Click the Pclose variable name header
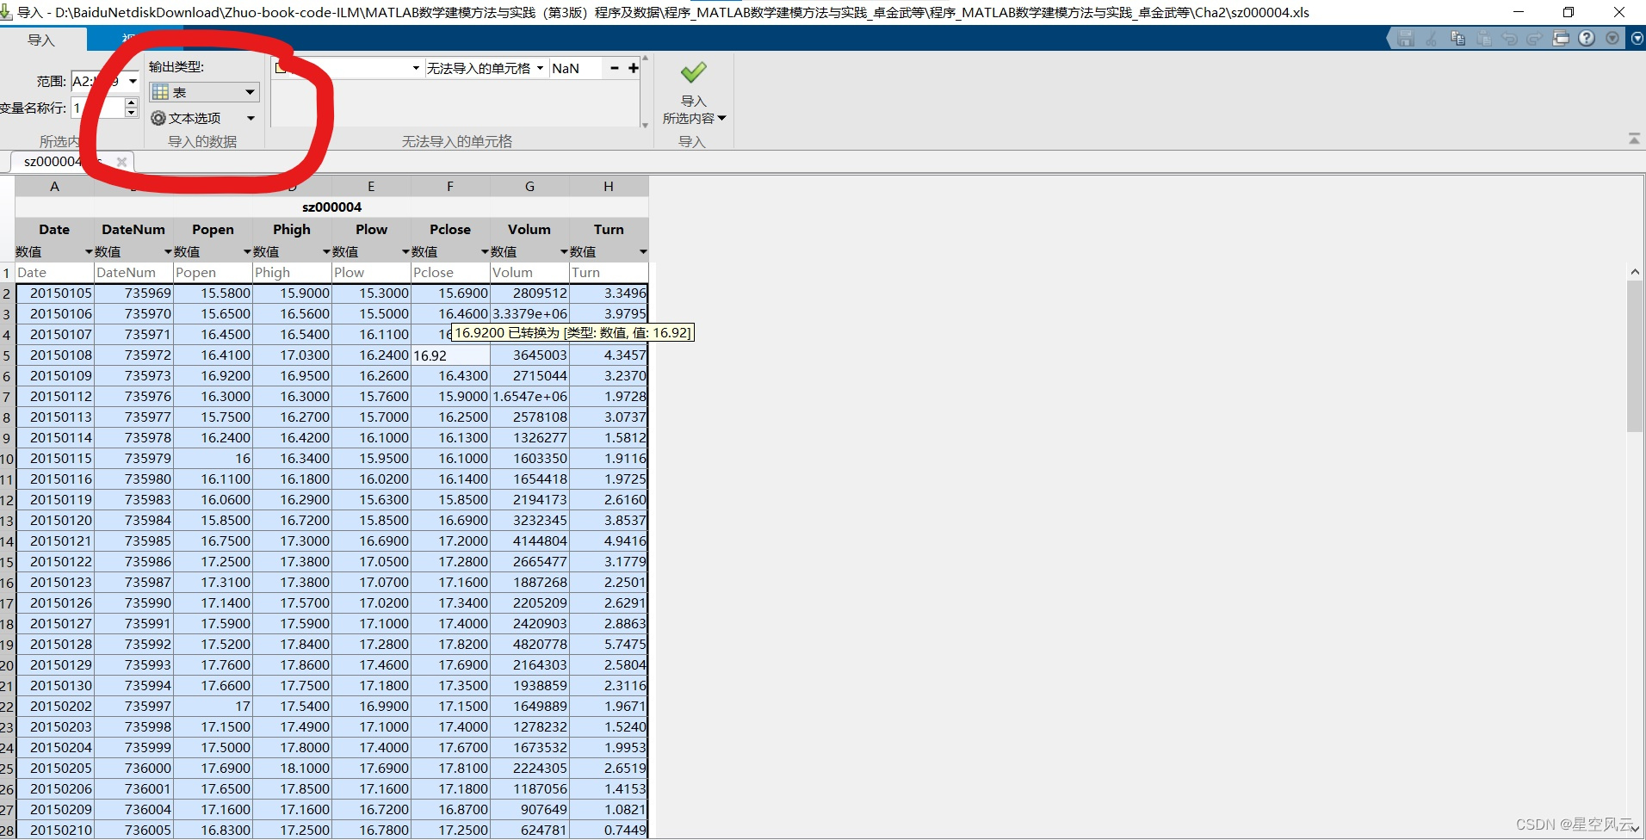Screen dimensions: 1646x840 point(450,230)
